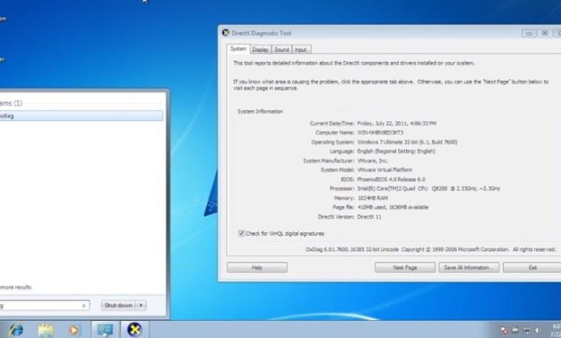
Task: Click the Page file value text
Action: click(x=393, y=207)
